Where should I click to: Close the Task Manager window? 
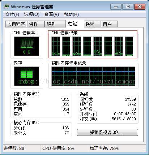pos(140,7)
